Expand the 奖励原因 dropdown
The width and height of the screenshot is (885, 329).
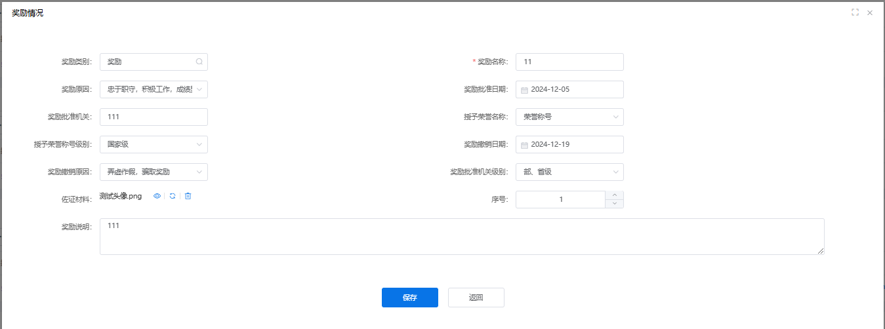coord(154,89)
